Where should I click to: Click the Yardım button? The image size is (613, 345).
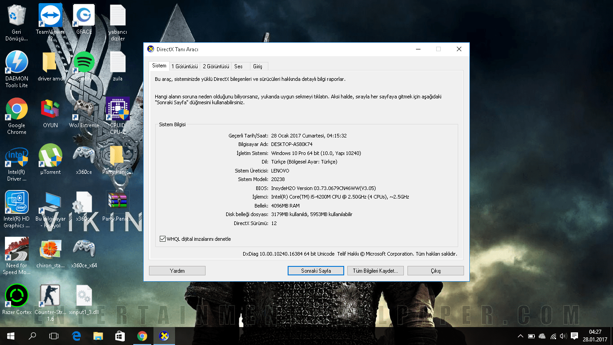pos(177,271)
